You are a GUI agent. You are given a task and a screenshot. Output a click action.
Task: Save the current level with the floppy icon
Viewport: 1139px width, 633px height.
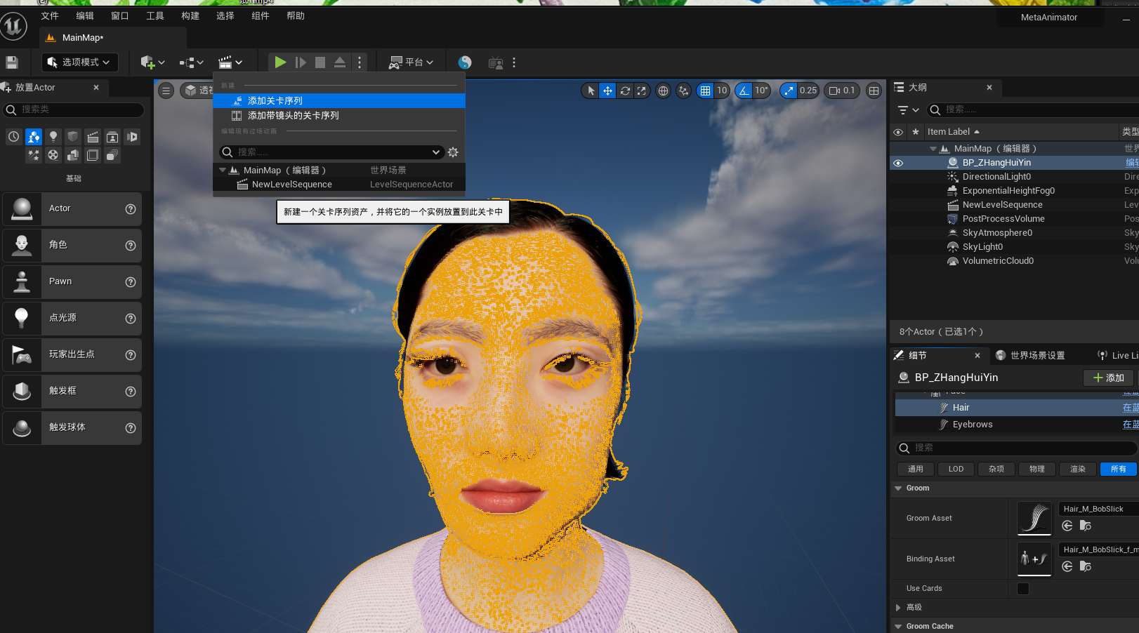[x=12, y=62]
